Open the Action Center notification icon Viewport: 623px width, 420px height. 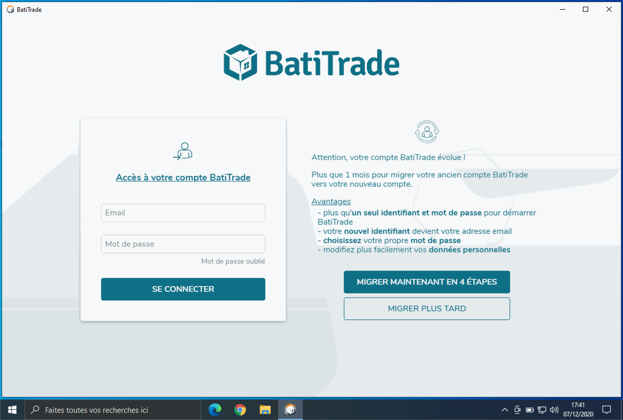(607, 409)
